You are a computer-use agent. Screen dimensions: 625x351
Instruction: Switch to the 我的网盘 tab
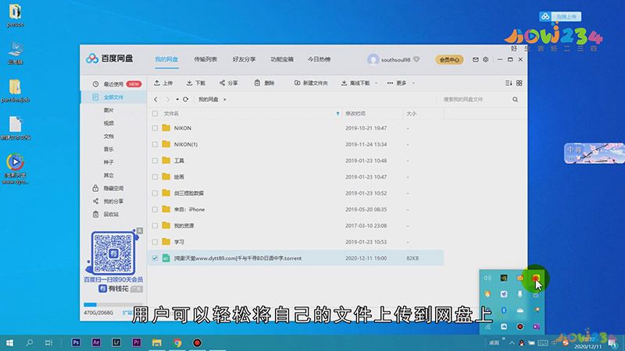(x=166, y=59)
